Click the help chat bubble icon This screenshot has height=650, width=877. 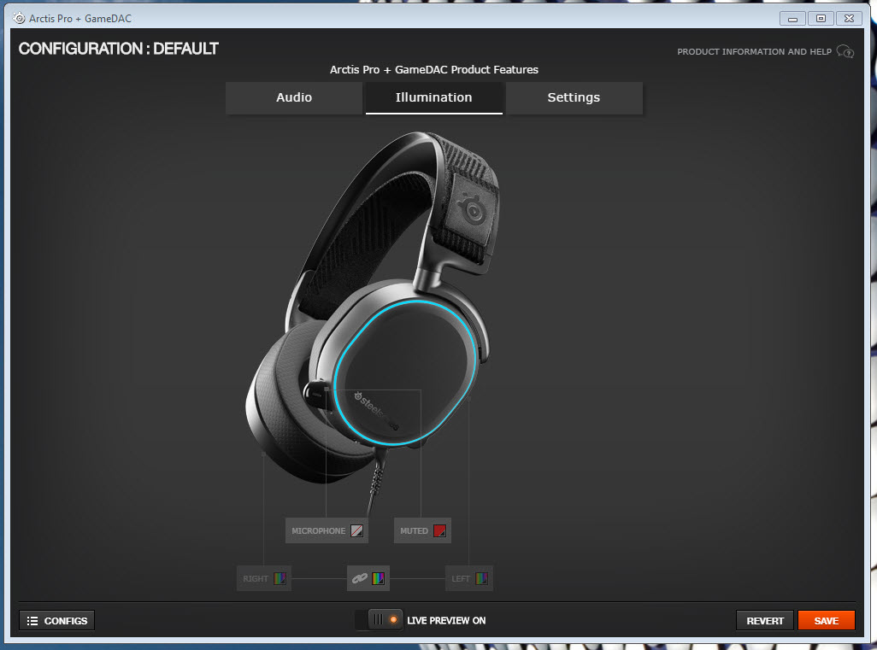click(x=845, y=52)
